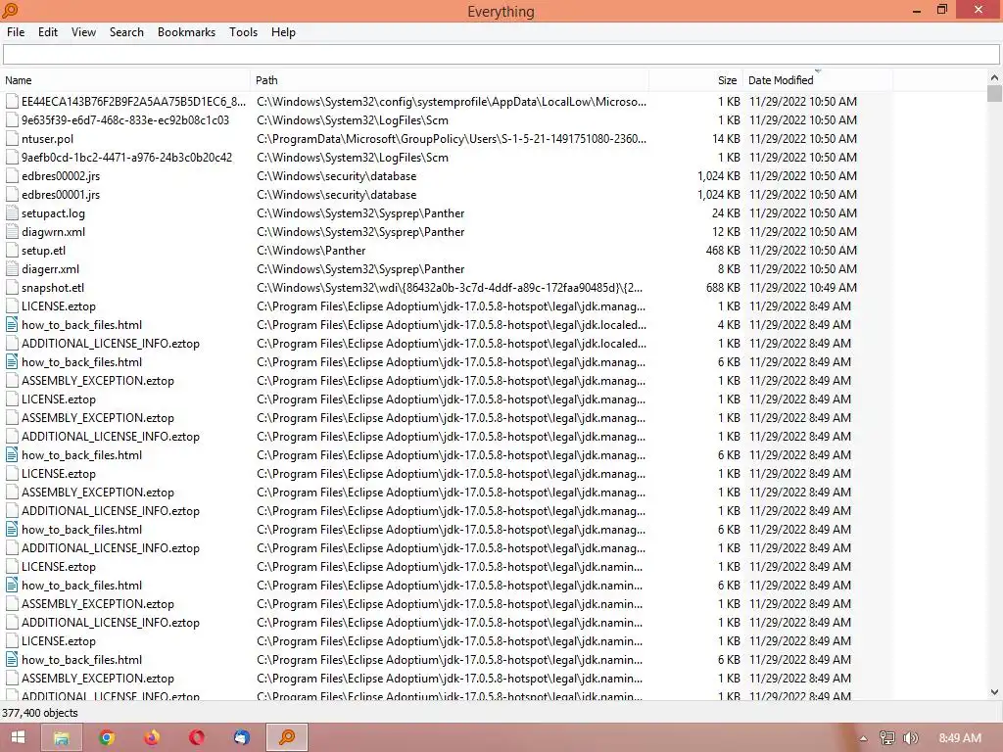Viewport: 1003px width, 752px height.
Task: Sort results by Size column header
Action: 695,80
